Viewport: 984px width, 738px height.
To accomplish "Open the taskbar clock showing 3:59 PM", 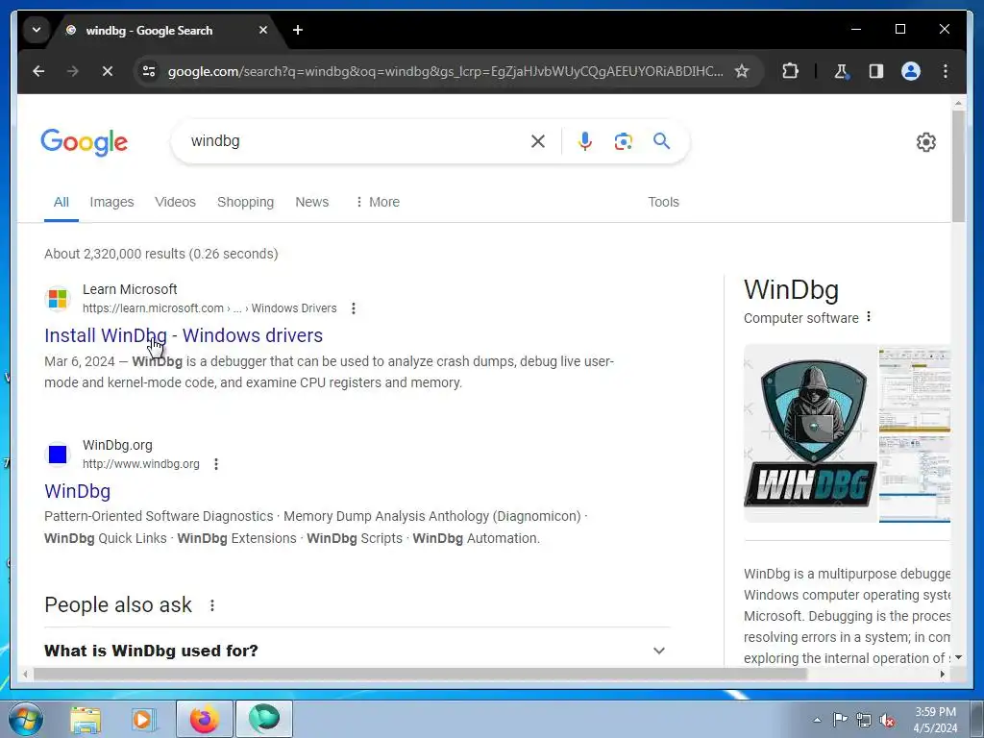I will tap(935, 720).
